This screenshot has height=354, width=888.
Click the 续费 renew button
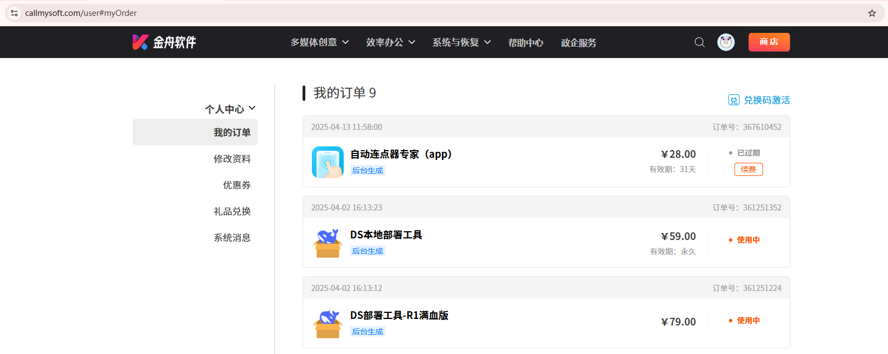tap(749, 169)
